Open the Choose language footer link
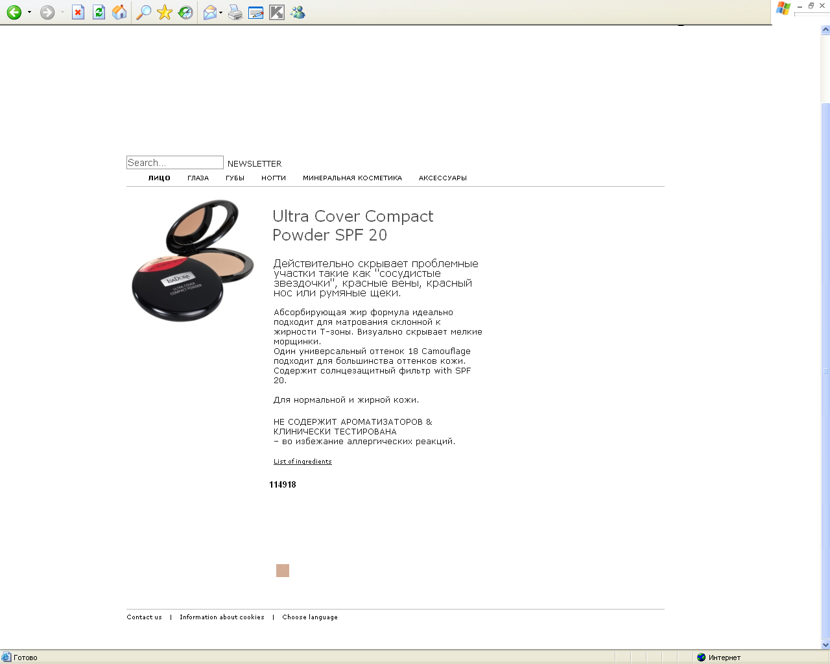Viewport: 830px width, 664px height. coord(310,617)
